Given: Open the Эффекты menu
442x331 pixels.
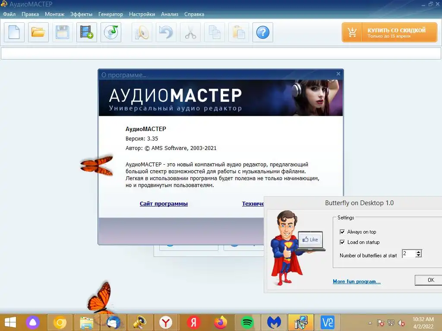Looking at the screenshot, I should tap(81, 14).
